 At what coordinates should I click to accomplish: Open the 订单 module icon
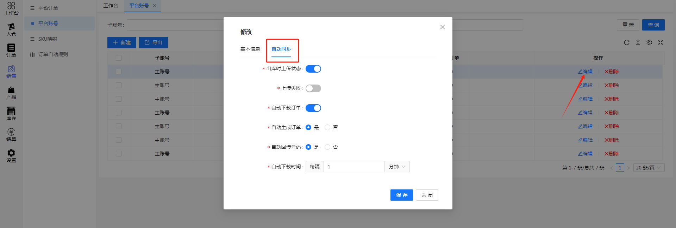coord(11,51)
